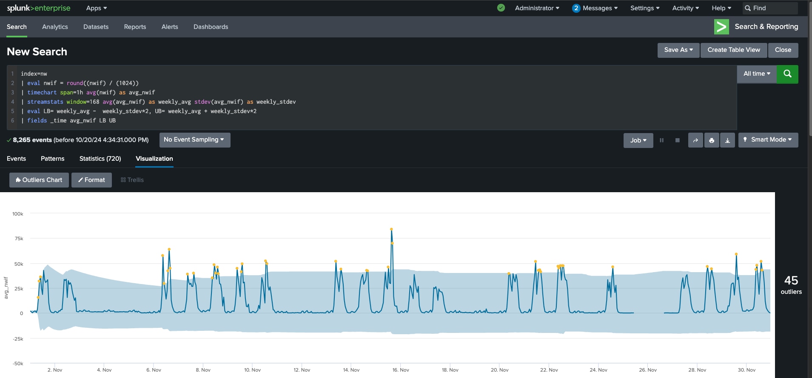Change Smart Mode search mode
The height and width of the screenshot is (378, 812).
click(768, 140)
